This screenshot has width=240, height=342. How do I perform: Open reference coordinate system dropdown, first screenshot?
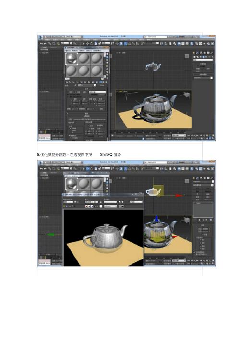coord(106,43)
